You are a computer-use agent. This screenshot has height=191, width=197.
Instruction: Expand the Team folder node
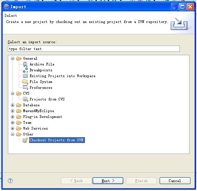[12, 123]
